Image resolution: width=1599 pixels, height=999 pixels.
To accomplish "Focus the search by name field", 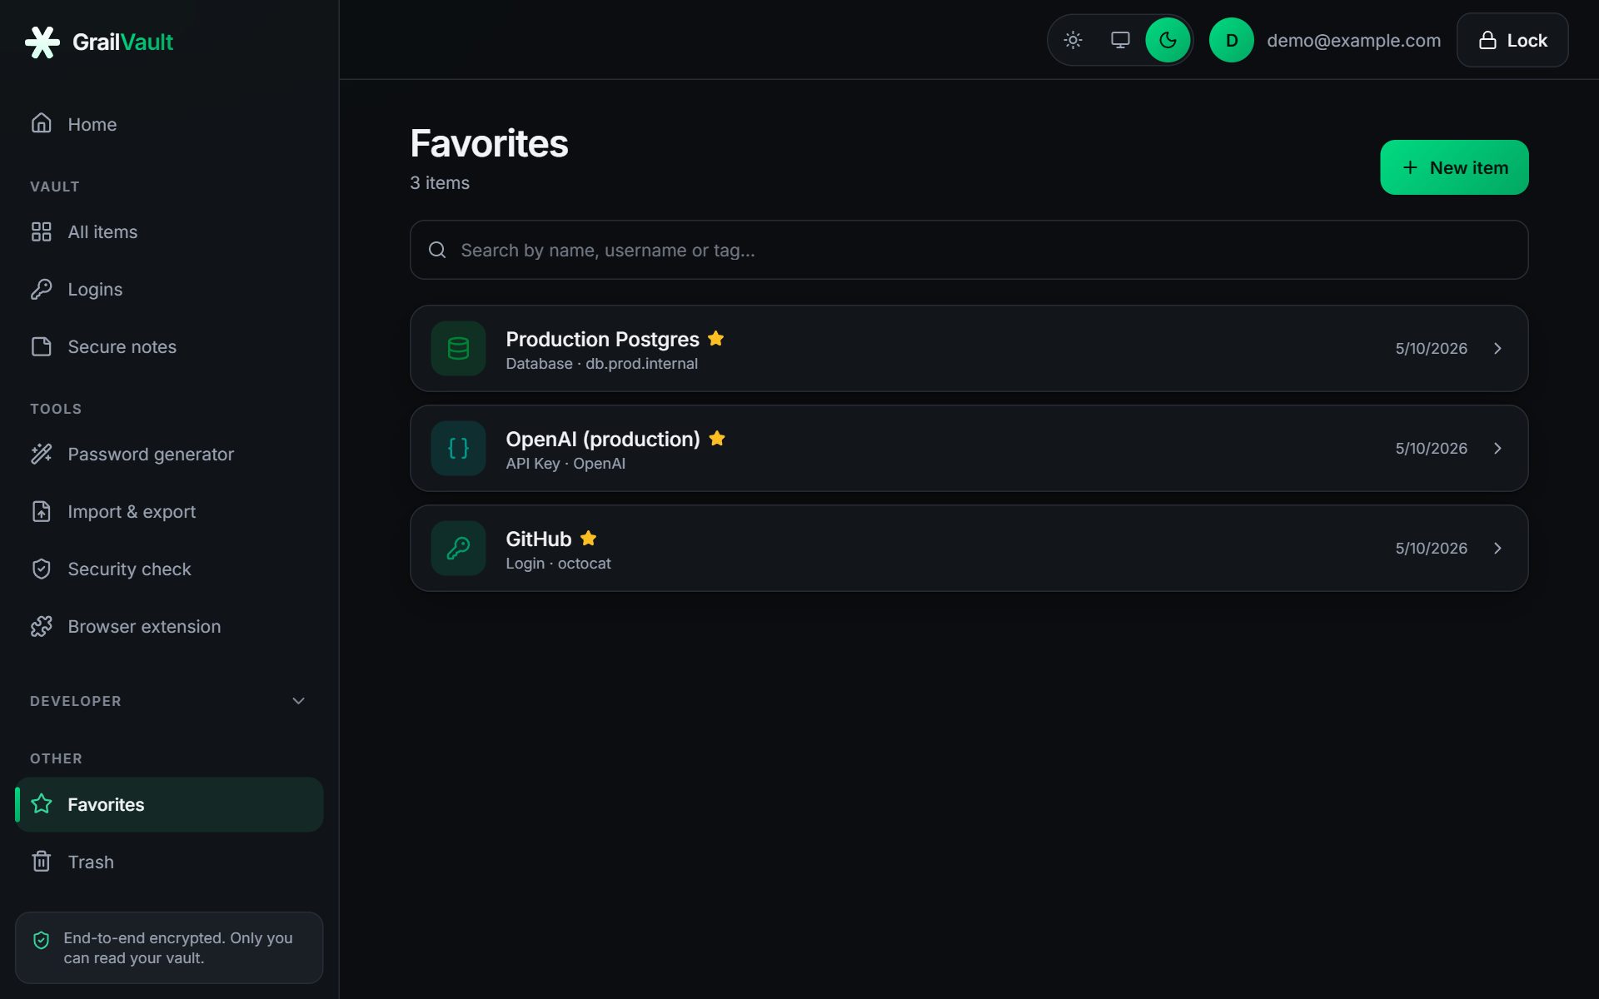I will pyautogui.click(x=969, y=250).
